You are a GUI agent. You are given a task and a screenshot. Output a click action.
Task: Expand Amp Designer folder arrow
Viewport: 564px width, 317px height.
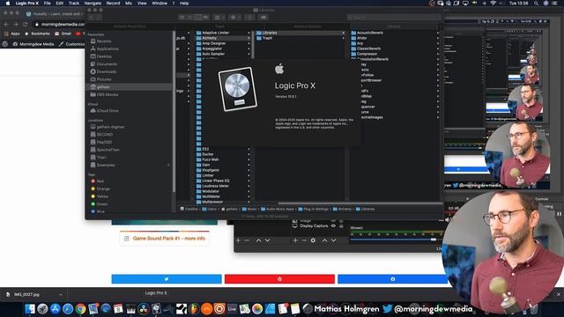pos(249,43)
